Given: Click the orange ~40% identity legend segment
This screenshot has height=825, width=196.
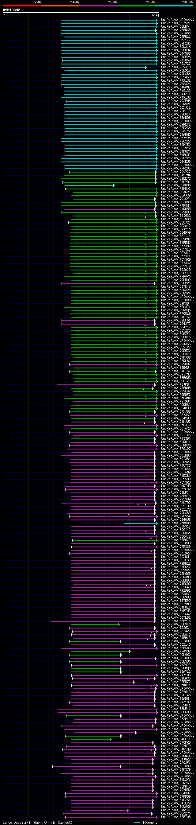Looking at the screenshot, I should pyautogui.click(x=60, y=6).
